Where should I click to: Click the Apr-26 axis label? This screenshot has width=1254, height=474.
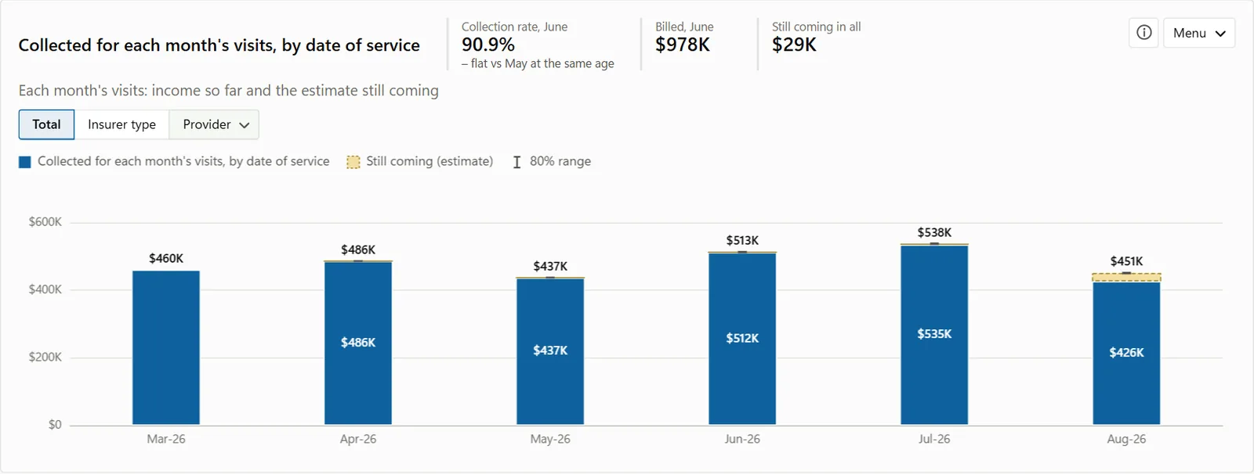[358, 439]
